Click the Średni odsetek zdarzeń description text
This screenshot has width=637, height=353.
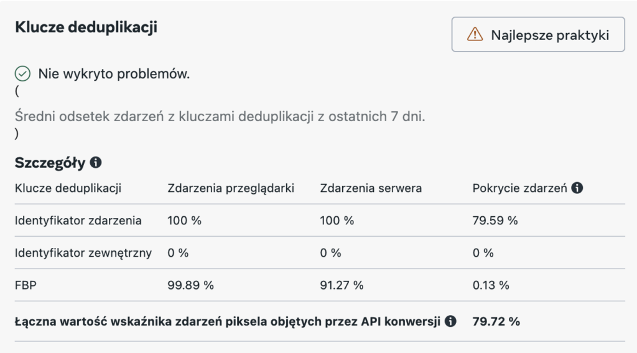click(x=220, y=117)
